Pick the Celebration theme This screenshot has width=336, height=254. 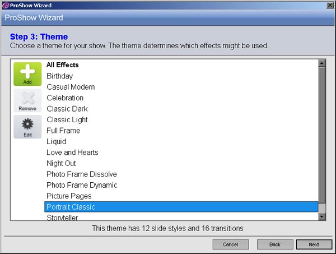click(181, 98)
